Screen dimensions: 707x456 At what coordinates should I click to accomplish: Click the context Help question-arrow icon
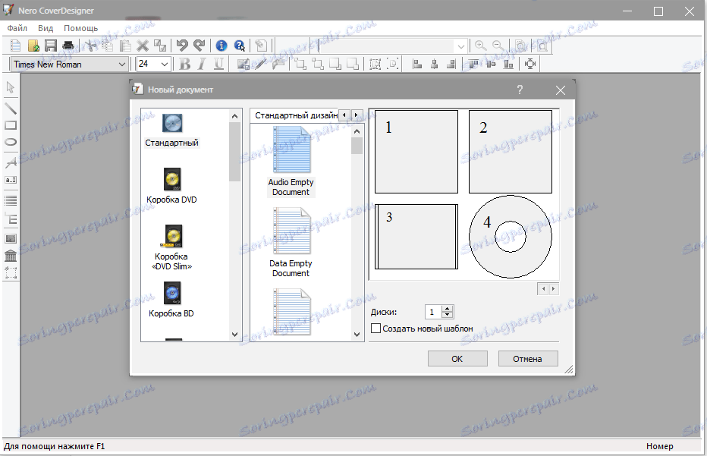pyautogui.click(x=240, y=46)
